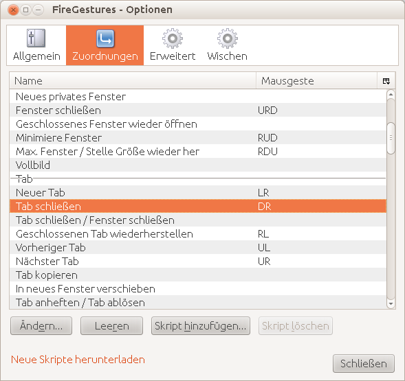Select the Tab kopieren row
The width and height of the screenshot is (405, 381).
coord(198,275)
